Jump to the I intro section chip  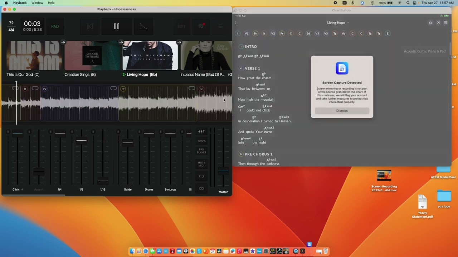coord(238,34)
